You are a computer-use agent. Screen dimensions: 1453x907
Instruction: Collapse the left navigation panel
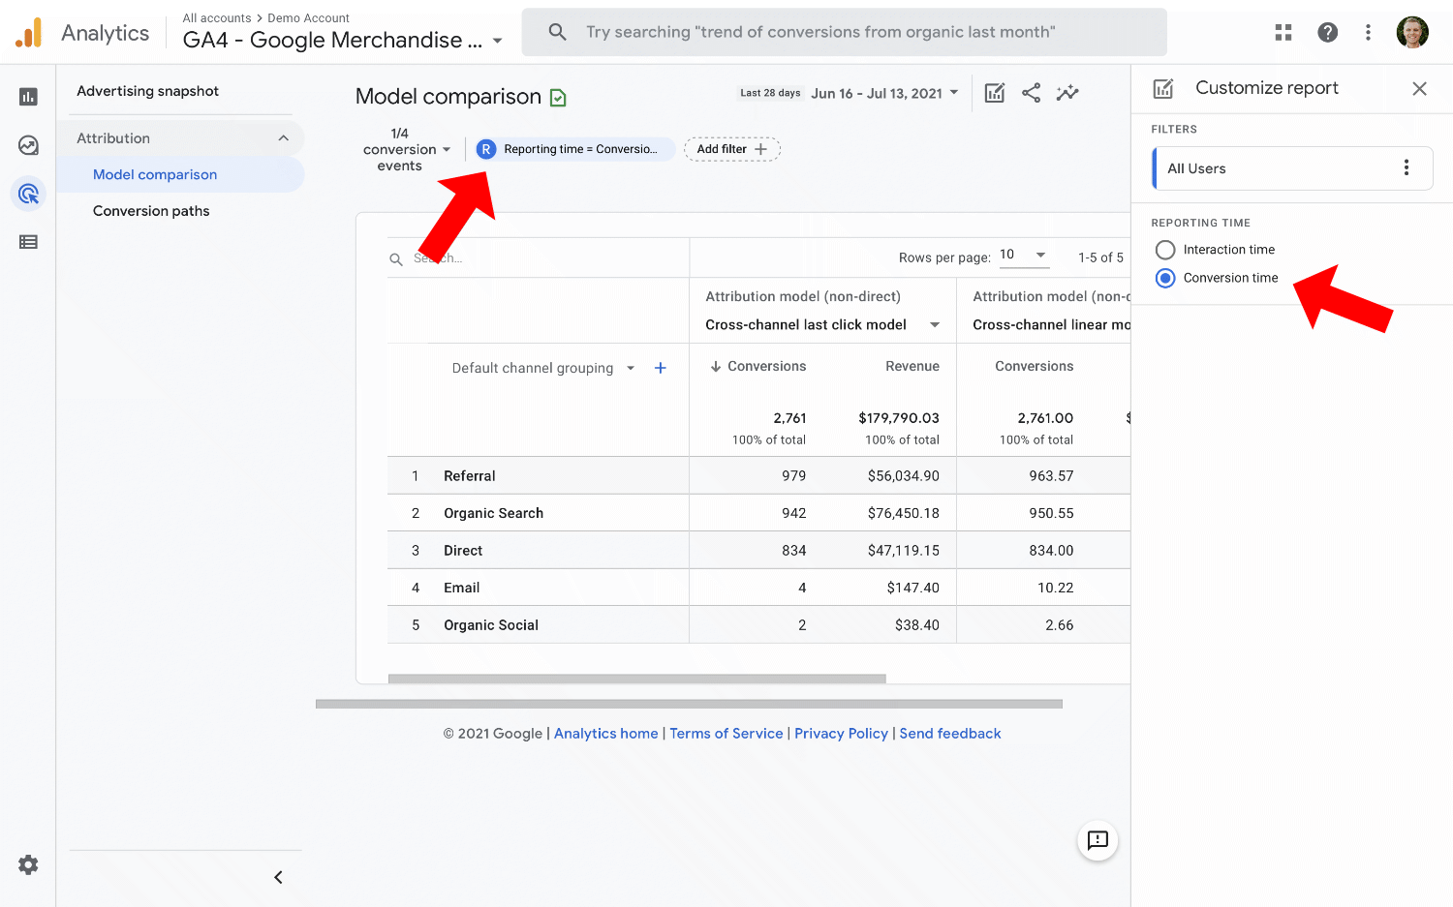pos(278,877)
